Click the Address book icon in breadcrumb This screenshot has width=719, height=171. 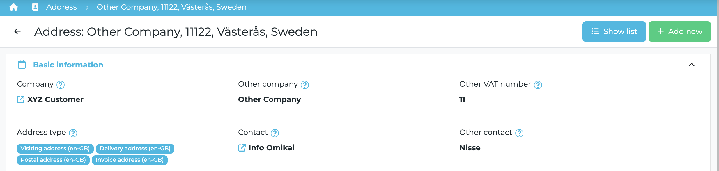(x=36, y=7)
